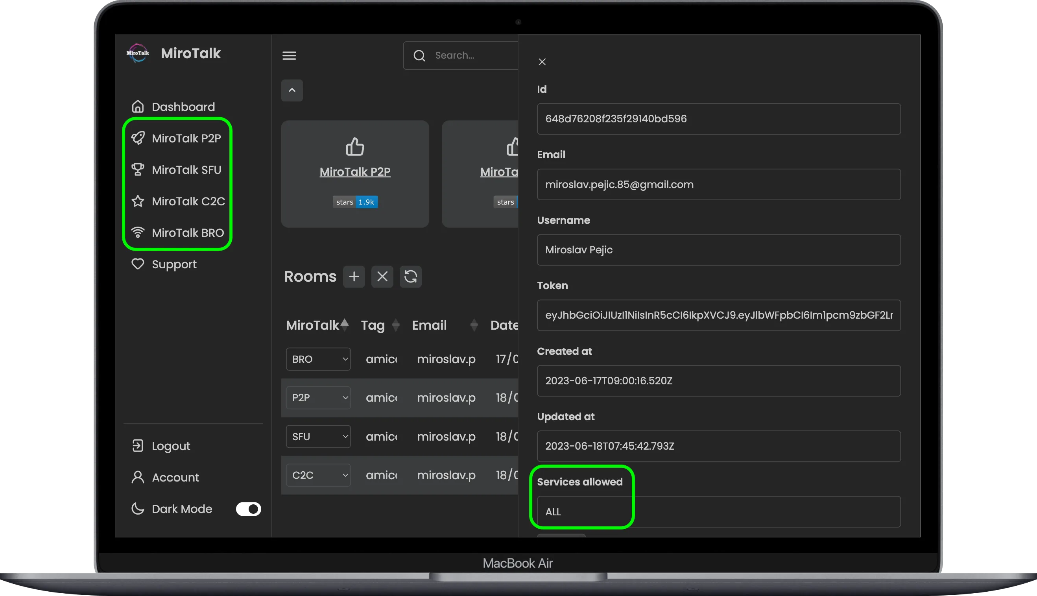This screenshot has width=1037, height=596.
Task: Click the Username field Miroslav Pejic
Action: pos(719,250)
